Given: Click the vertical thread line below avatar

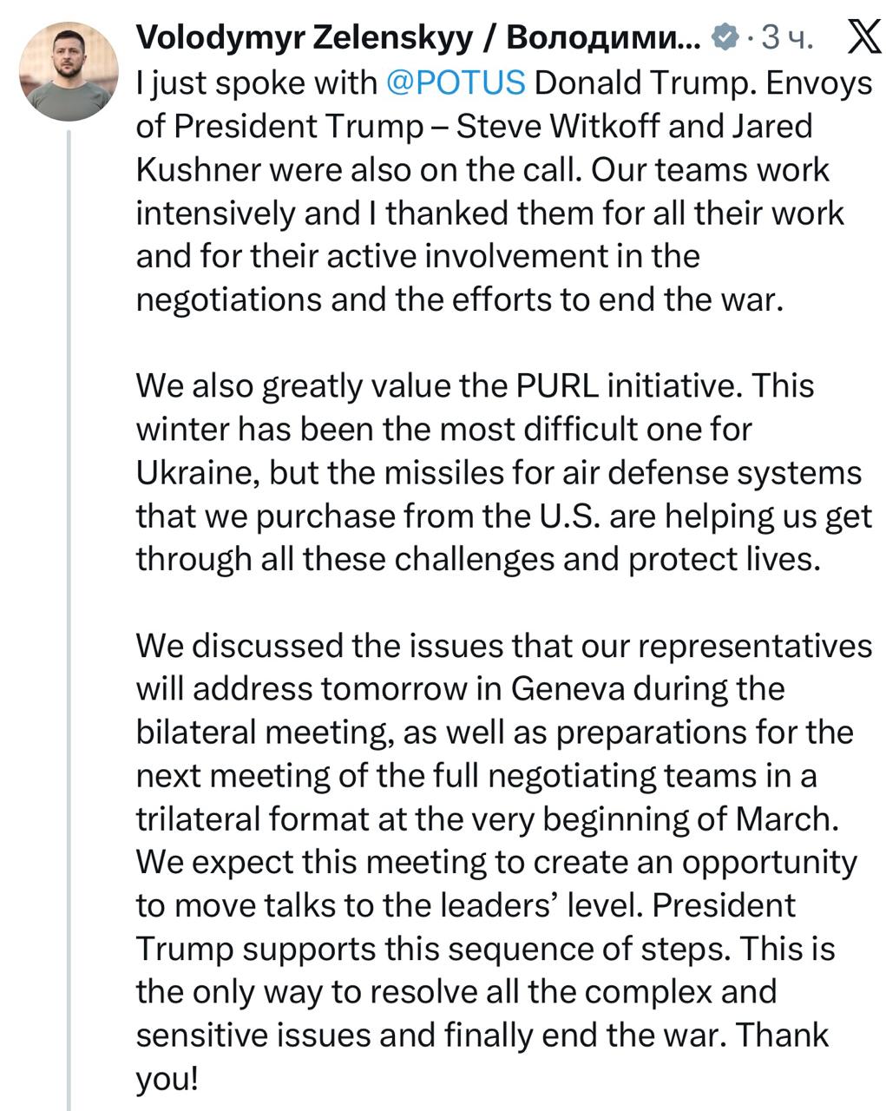Looking at the screenshot, I should [x=69, y=608].
